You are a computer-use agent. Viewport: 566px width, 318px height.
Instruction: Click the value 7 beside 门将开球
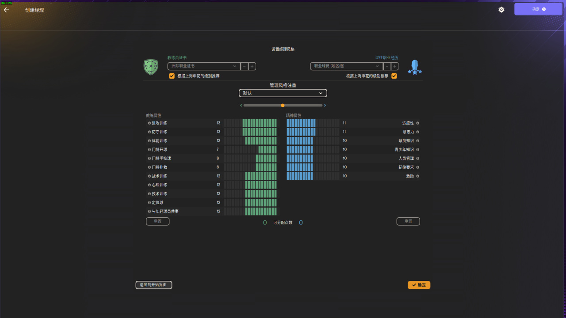(x=218, y=150)
